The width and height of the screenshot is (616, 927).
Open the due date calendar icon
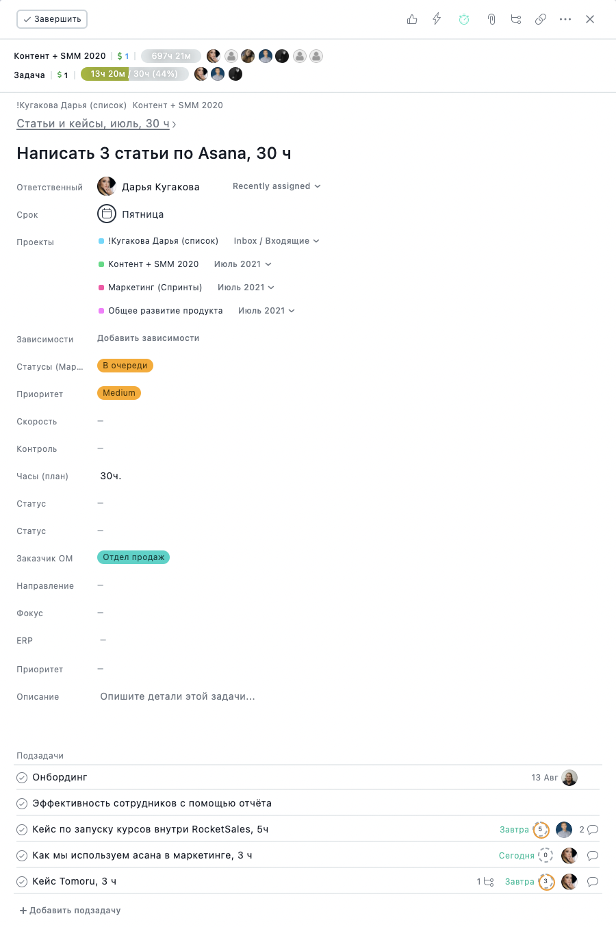coord(107,214)
